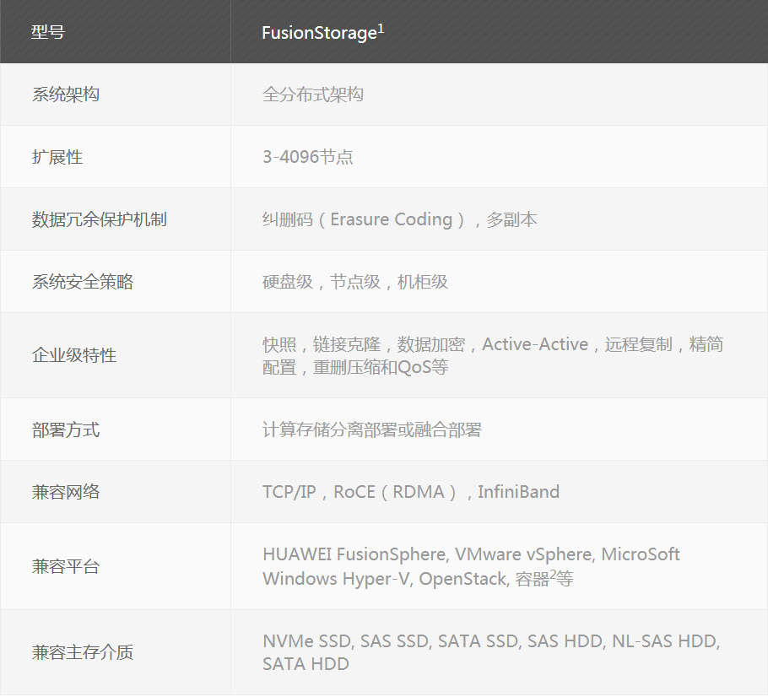Click the 纠删码 Erasure Coding value

click(x=400, y=219)
